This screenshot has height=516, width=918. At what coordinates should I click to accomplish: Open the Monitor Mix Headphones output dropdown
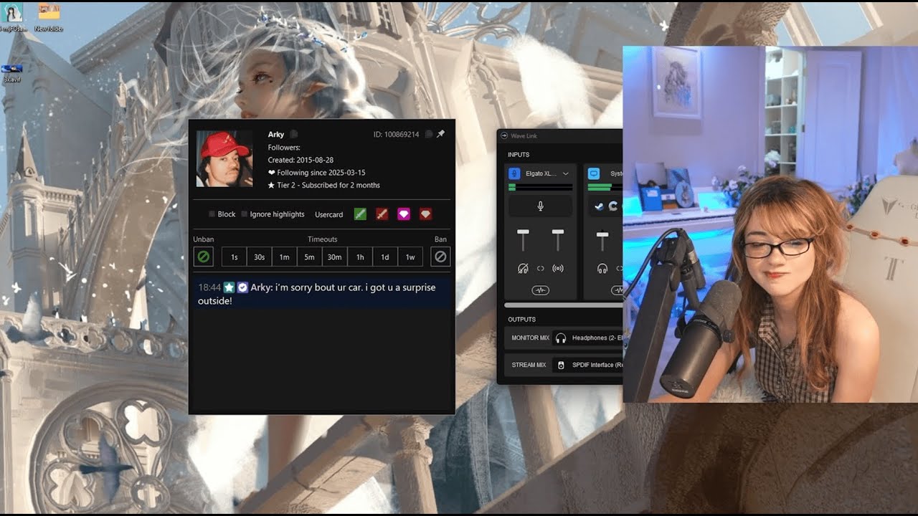(x=587, y=338)
